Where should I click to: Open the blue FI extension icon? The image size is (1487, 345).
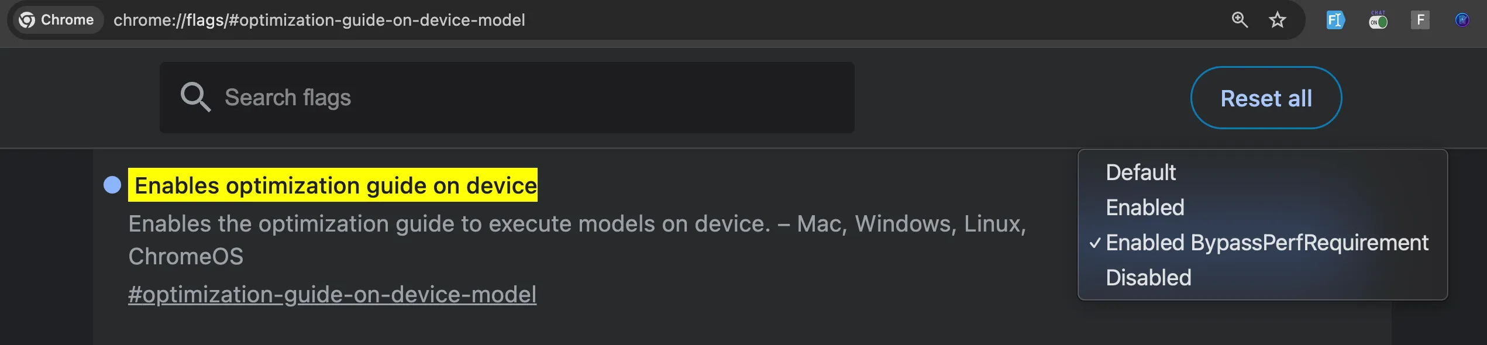[x=1335, y=20]
